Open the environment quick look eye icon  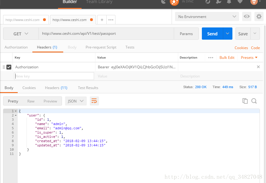[247, 16]
